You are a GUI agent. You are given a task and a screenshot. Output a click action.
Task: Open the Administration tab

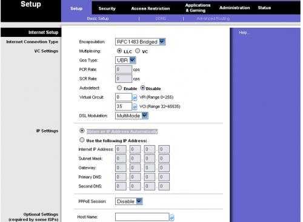click(x=235, y=8)
